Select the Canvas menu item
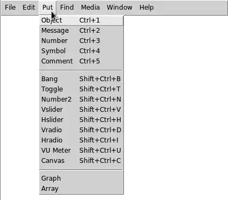Screen dimensions: 228x200 [82, 161]
